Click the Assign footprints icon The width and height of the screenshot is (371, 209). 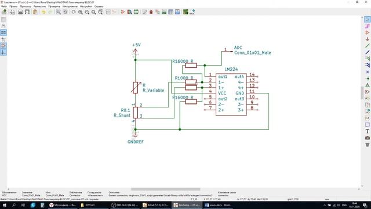coord(158,12)
